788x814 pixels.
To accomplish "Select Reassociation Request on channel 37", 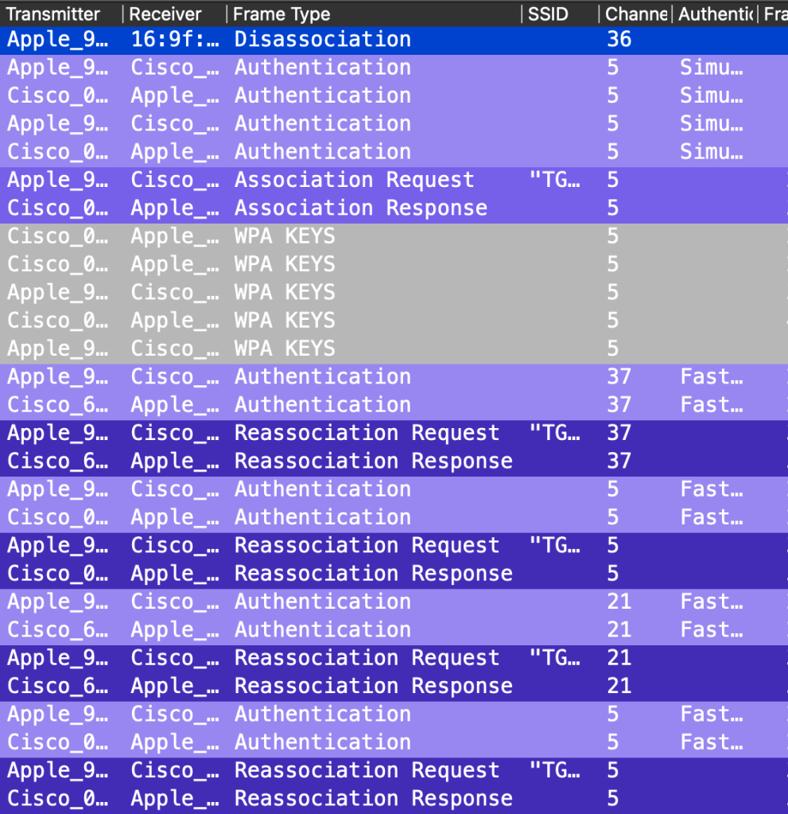I will (367, 433).
